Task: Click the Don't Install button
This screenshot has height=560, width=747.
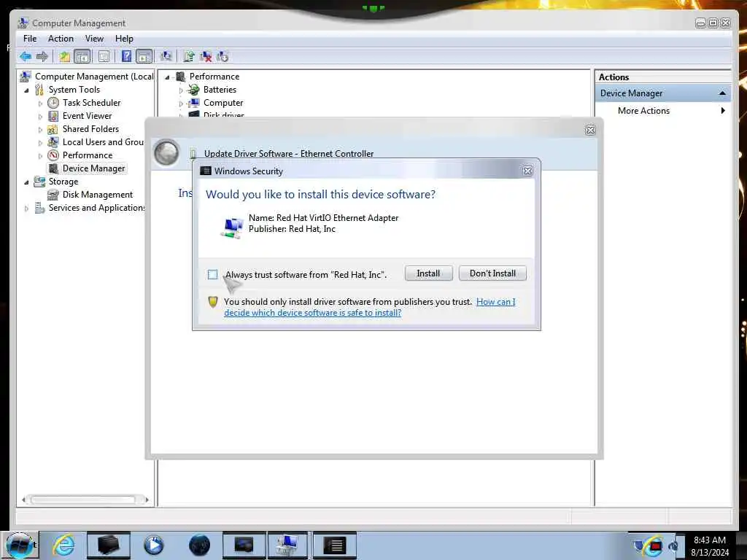Action: 492,273
